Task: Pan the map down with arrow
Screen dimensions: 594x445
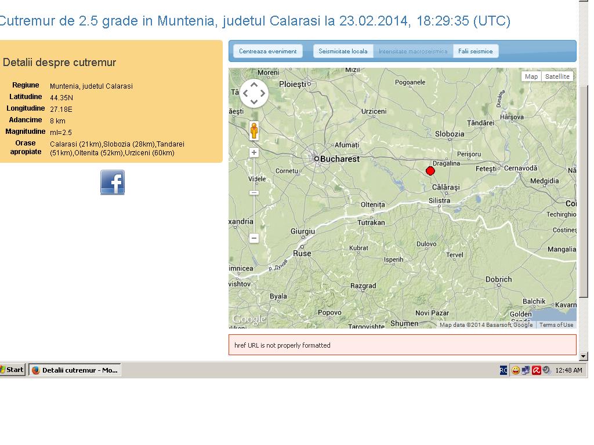Action: [x=254, y=102]
